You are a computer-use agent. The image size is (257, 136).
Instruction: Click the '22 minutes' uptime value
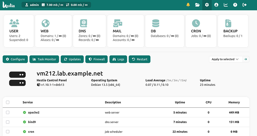(x=180, y=132)
